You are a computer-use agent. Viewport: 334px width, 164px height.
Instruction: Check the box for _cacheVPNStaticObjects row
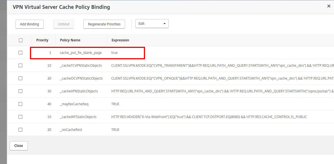(x=21, y=91)
